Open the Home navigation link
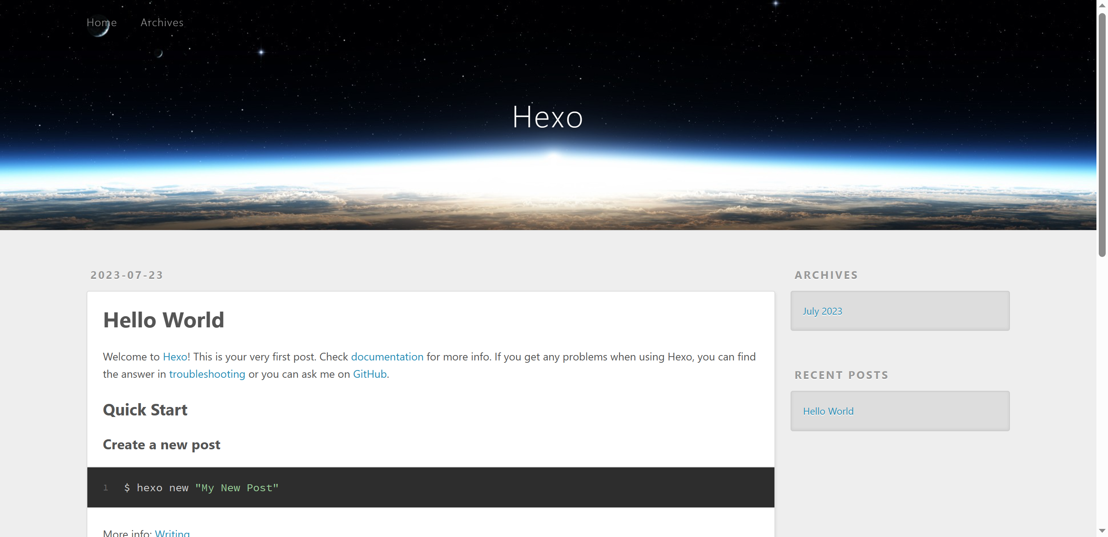Image resolution: width=1108 pixels, height=537 pixels. coord(102,22)
